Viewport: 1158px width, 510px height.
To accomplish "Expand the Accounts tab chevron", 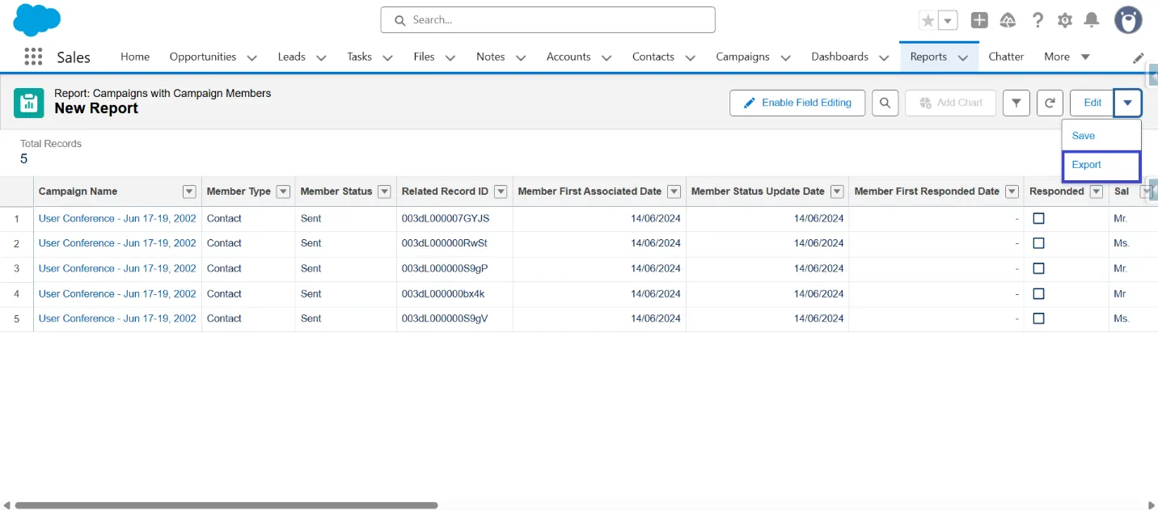I will pyautogui.click(x=606, y=57).
